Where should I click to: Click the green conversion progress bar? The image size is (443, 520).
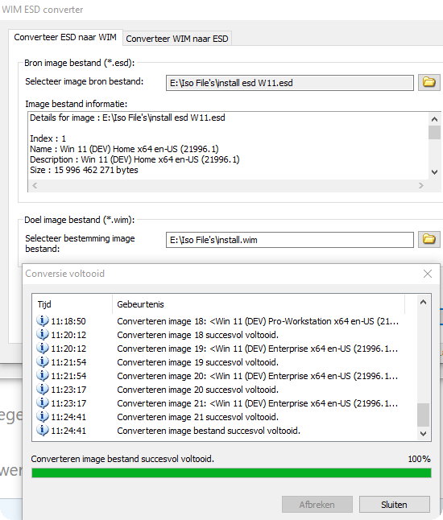coord(231,473)
